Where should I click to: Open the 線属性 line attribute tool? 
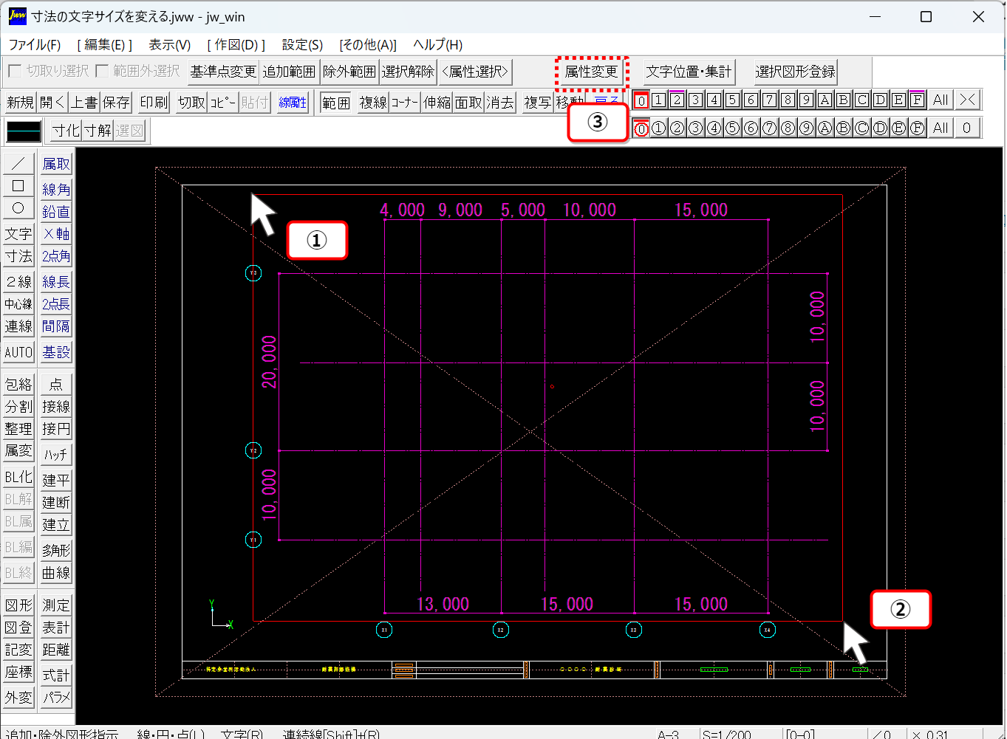(x=293, y=103)
